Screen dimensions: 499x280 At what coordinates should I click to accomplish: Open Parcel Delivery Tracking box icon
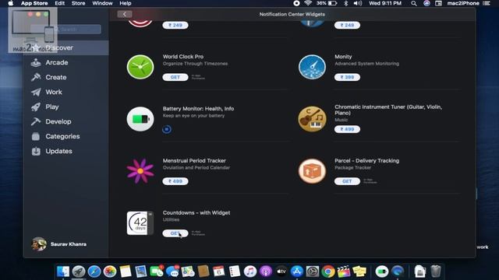[312, 171]
